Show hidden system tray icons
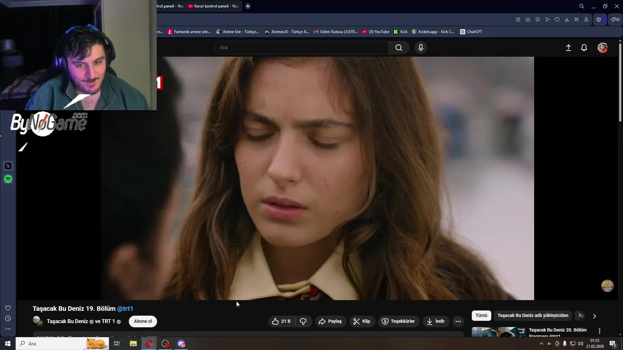This screenshot has height=350, width=623. pos(541,344)
